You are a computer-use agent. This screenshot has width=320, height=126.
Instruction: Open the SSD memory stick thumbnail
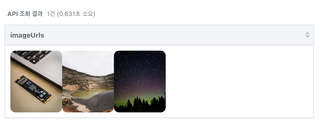tap(36, 82)
